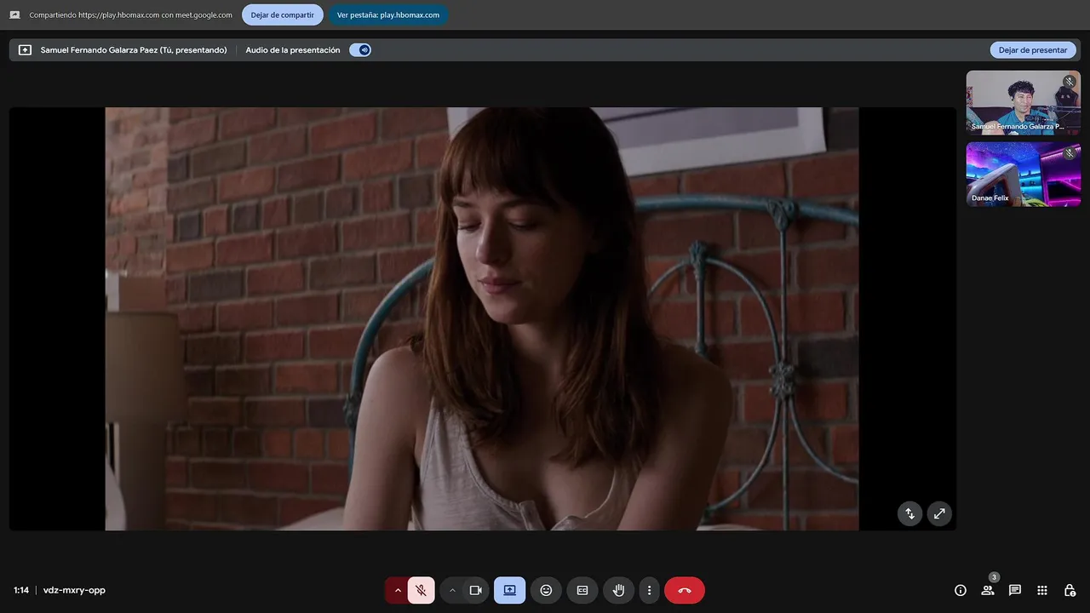
Task: Click the muted mic icon on Danae Felix thumbnail
Action: click(x=1069, y=153)
